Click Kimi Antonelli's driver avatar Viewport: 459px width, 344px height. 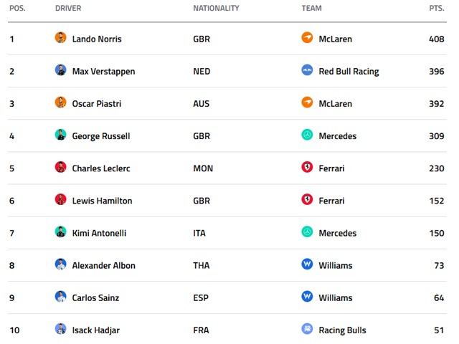coord(61,231)
